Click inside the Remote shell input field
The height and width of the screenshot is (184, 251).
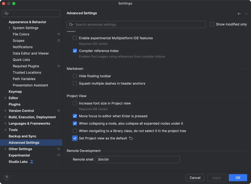tap(138, 159)
